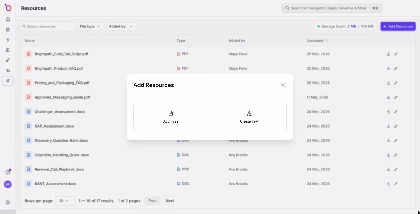Screen dimensions: 420x214
Task: Edit Objection_Handling_Guide.docx
Action: [396, 155]
